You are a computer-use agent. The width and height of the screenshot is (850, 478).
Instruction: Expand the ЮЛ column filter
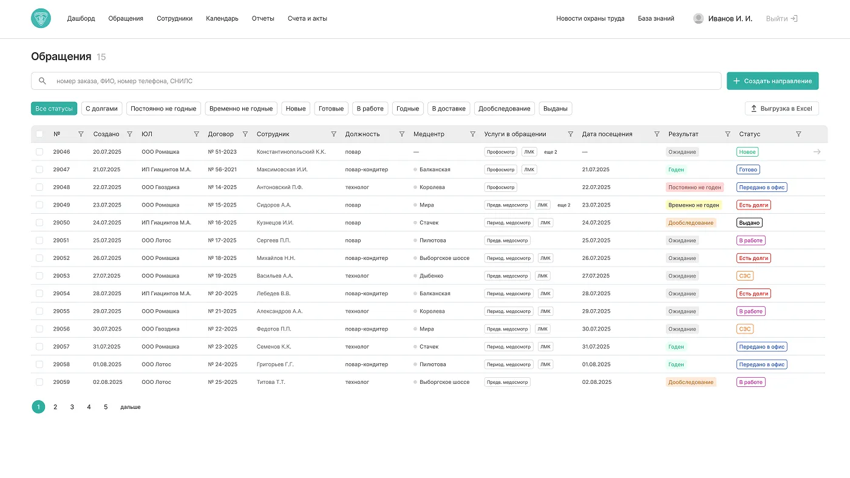(196, 134)
